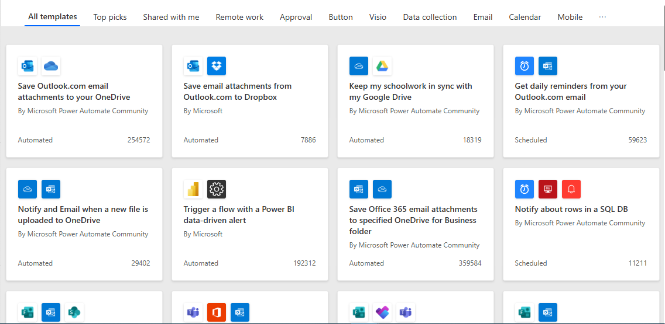
Task: Click 'Scheduled' label on the SQL DB card
Action: tap(531, 263)
